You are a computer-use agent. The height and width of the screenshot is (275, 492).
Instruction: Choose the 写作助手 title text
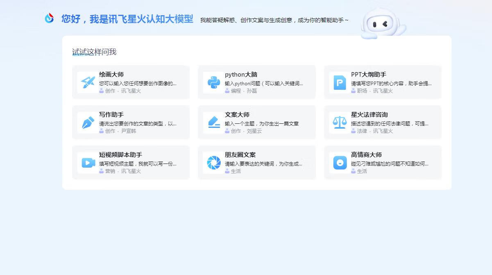tap(111, 115)
